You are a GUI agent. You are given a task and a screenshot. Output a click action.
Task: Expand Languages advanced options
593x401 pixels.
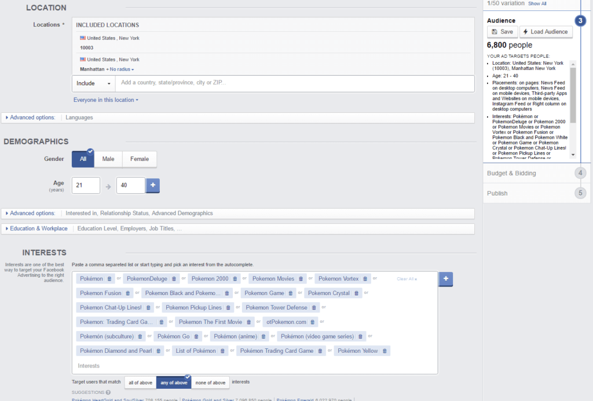coord(238,117)
